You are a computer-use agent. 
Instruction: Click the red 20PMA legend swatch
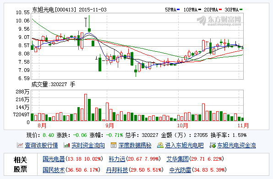(x=220, y=10)
